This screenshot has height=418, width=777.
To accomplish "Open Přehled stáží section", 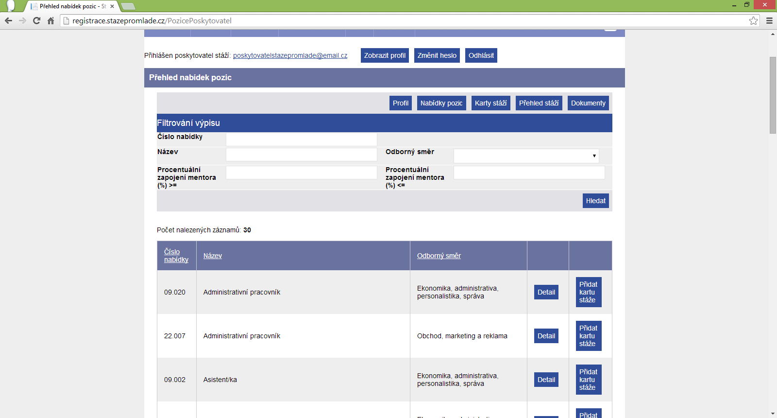I will (539, 103).
